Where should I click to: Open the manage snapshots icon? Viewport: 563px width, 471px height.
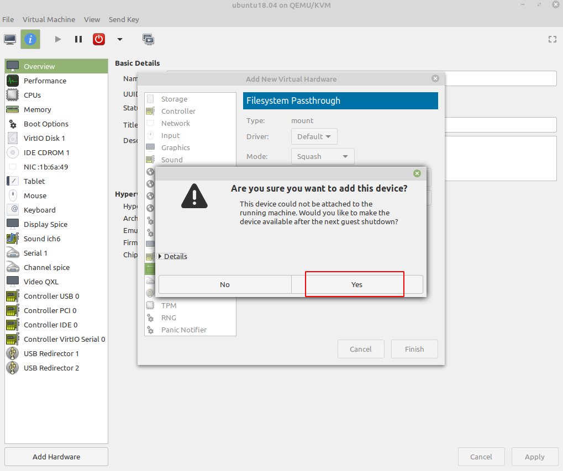(x=148, y=39)
